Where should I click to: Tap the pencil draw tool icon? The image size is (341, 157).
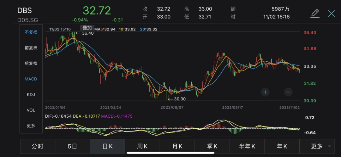click(x=315, y=13)
